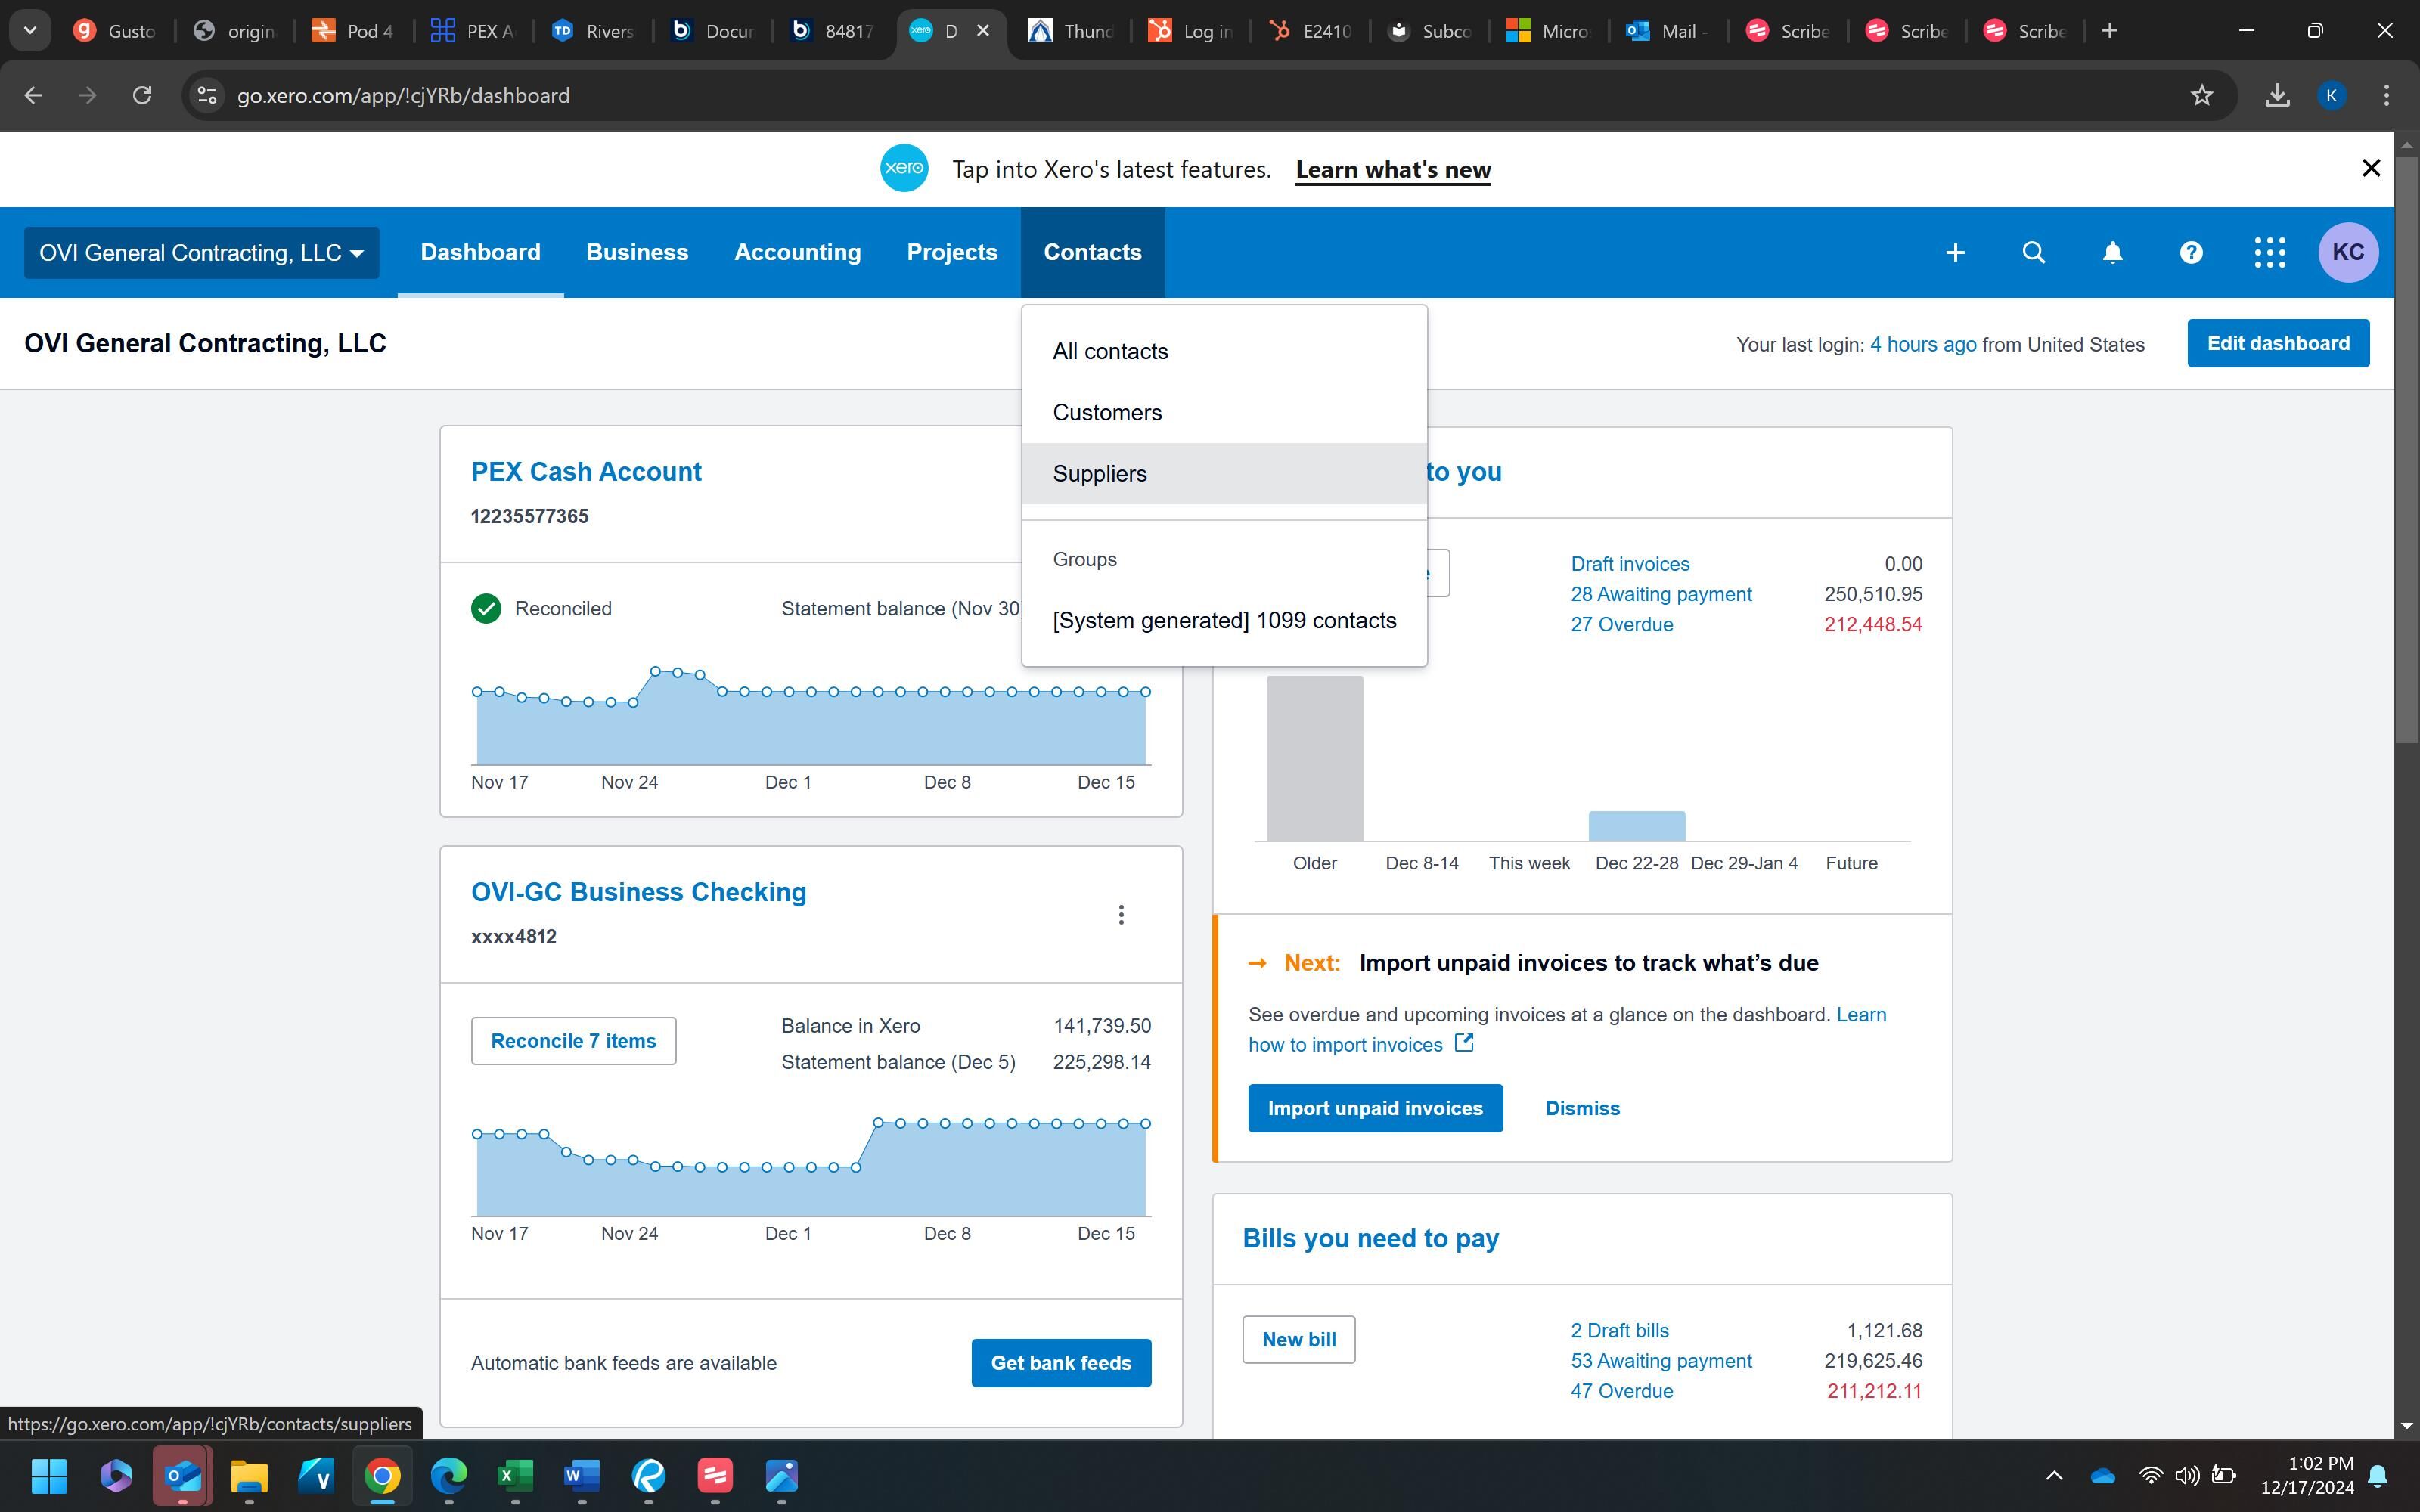Close the Xero latest features banner
Image resolution: width=2420 pixels, height=1512 pixels.
(x=2370, y=168)
